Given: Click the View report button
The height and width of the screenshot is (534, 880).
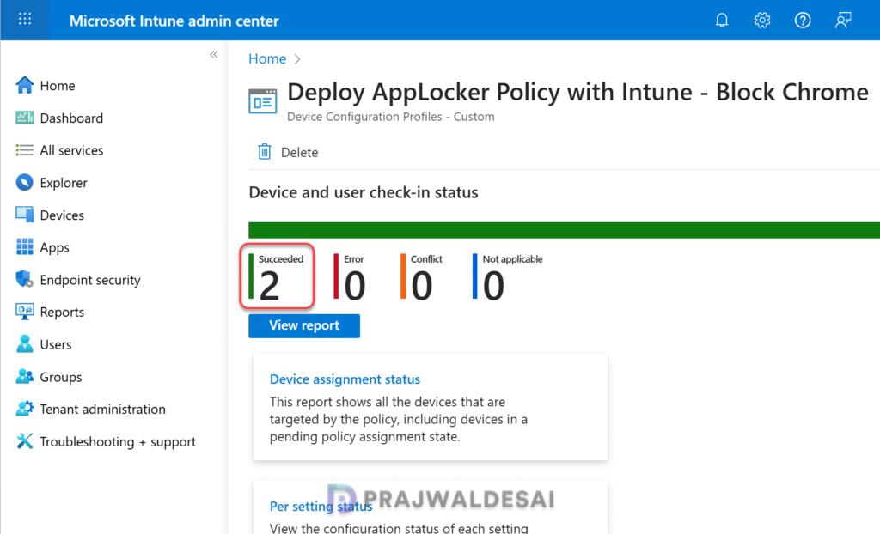Looking at the screenshot, I should click(x=304, y=326).
